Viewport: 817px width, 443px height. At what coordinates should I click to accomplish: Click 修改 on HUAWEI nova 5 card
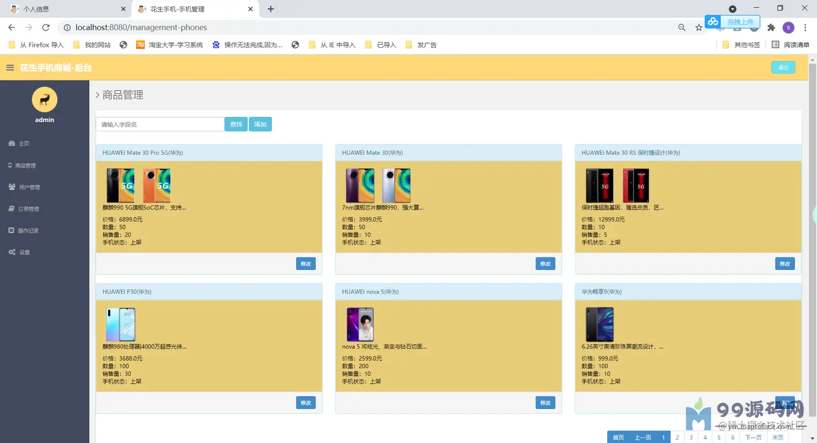[x=545, y=403]
